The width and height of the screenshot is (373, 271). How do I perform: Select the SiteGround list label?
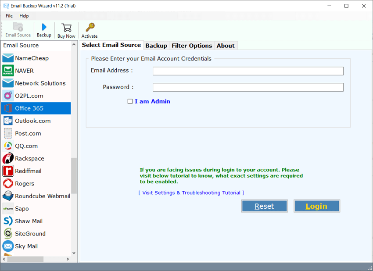[30, 233]
